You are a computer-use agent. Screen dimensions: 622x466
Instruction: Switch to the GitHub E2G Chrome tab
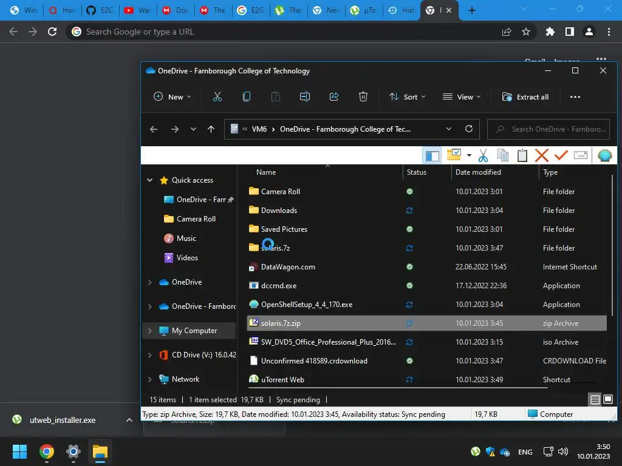click(x=100, y=10)
